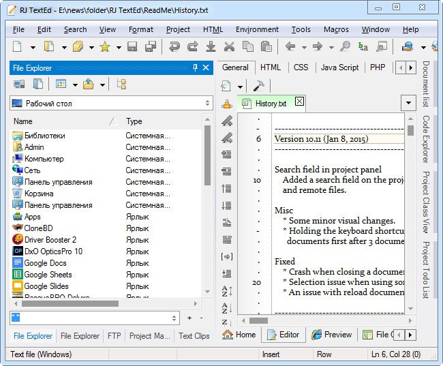Image resolution: width=443 pixels, height=366 pixels.
Task: Open the Environment menu
Action: click(x=257, y=29)
